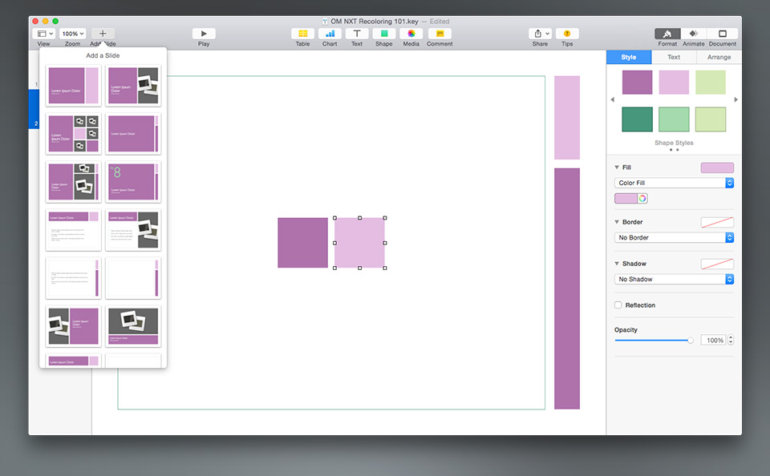This screenshot has height=476, width=770.
Task: Switch to the Text tab
Action: coord(674,57)
